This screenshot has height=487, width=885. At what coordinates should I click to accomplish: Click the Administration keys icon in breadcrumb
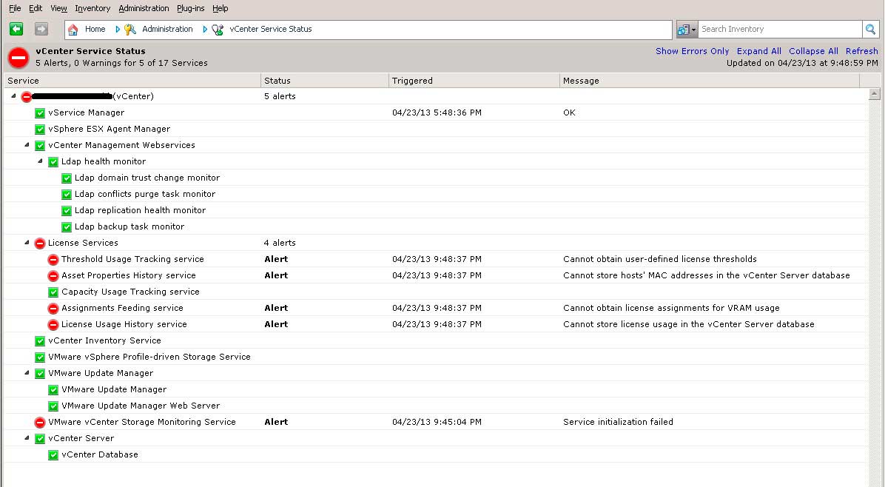[x=130, y=30]
